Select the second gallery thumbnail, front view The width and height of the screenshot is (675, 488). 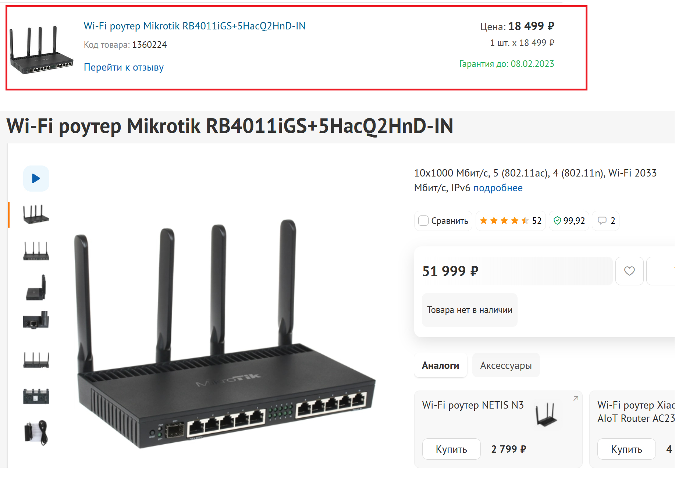(x=36, y=251)
